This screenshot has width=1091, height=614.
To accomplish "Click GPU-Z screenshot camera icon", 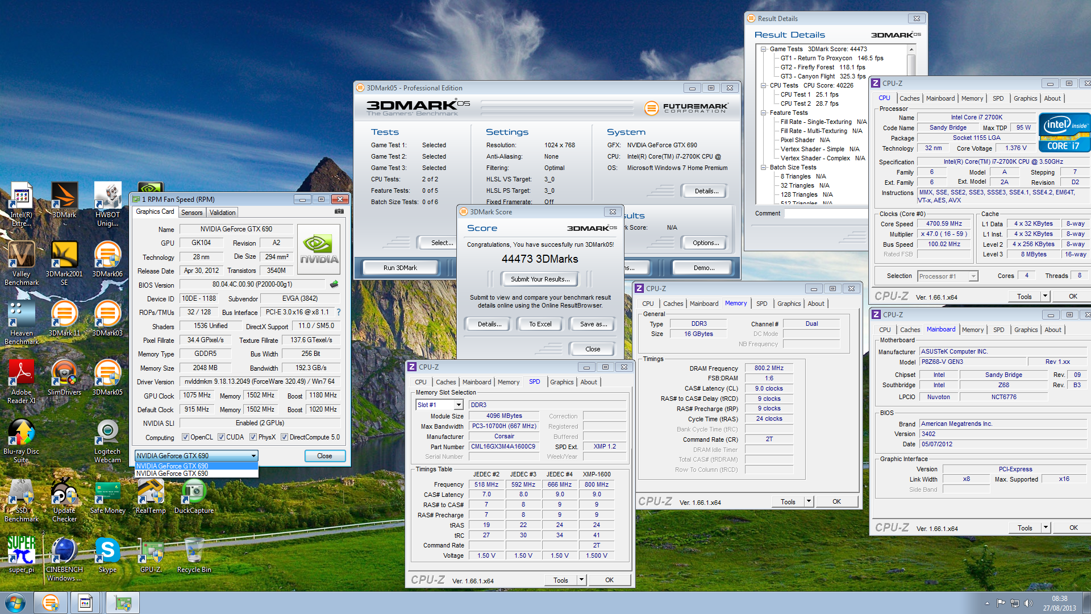I will pos(339,211).
